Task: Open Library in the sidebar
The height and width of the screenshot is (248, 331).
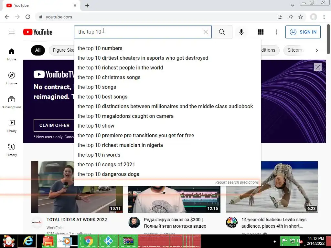Action: pyautogui.click(x=12, y=126)
